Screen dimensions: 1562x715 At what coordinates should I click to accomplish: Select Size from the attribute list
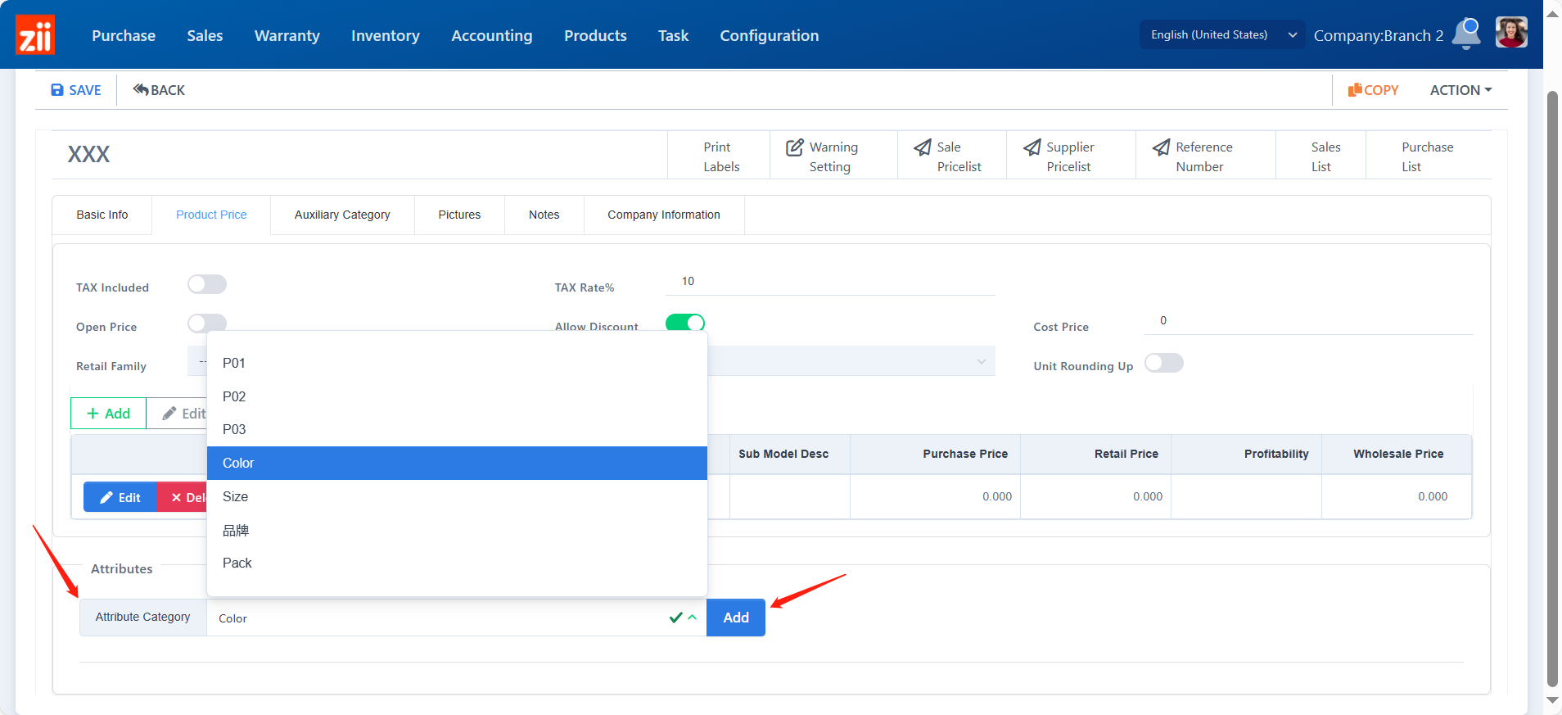(236, 496)
